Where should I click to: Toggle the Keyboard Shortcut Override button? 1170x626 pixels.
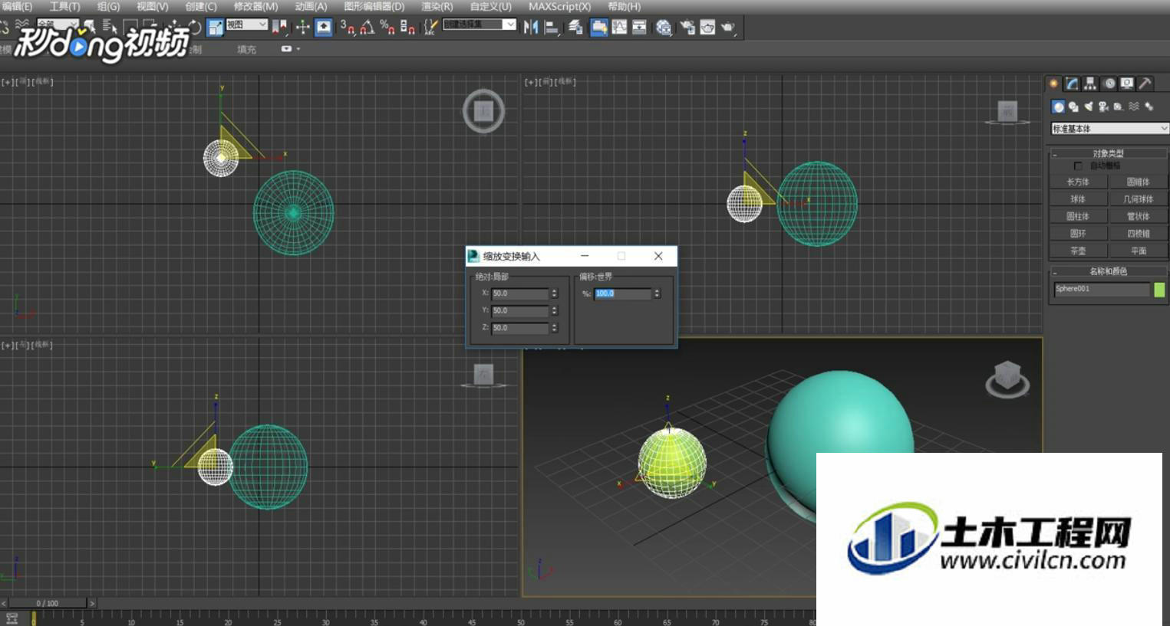324,28
